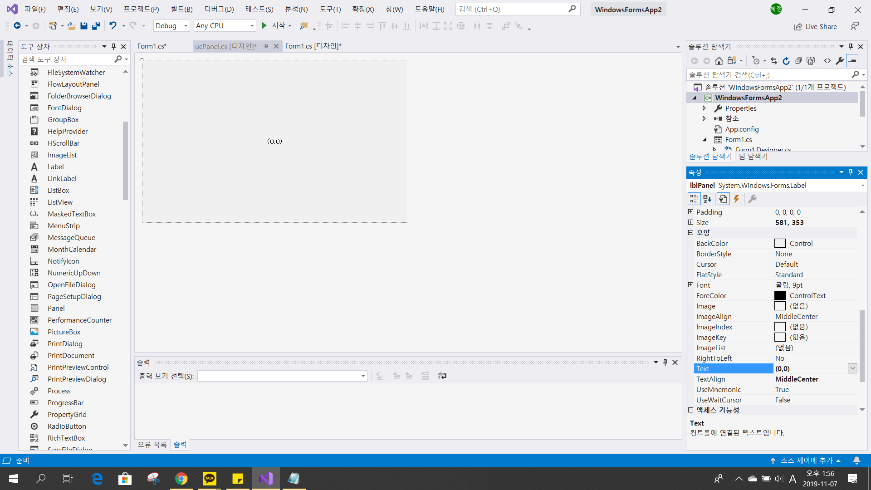Toggle pin on the Output panel
Image resolution: width=871 pixels, height=490 pixels.
point(665,362)
